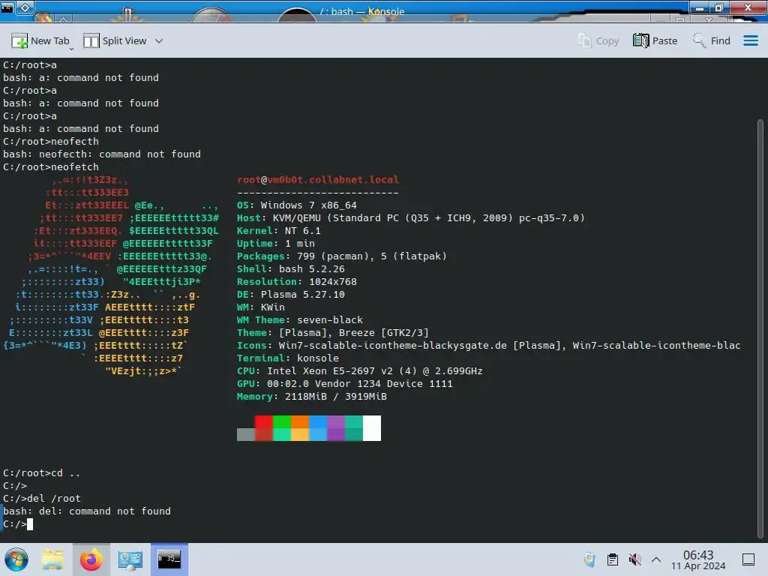This screenshot has height=576, width=768.
Task: Open the clock showing 06:43
Action: (698, 559)
